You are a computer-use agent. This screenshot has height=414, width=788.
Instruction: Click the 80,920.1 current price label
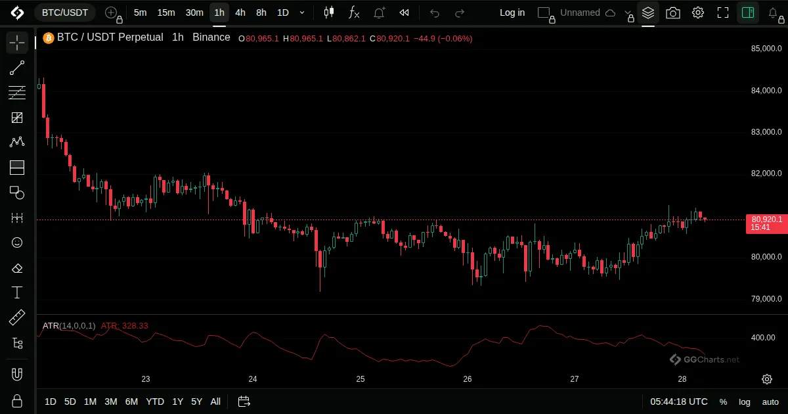click(x=766, y=223)
